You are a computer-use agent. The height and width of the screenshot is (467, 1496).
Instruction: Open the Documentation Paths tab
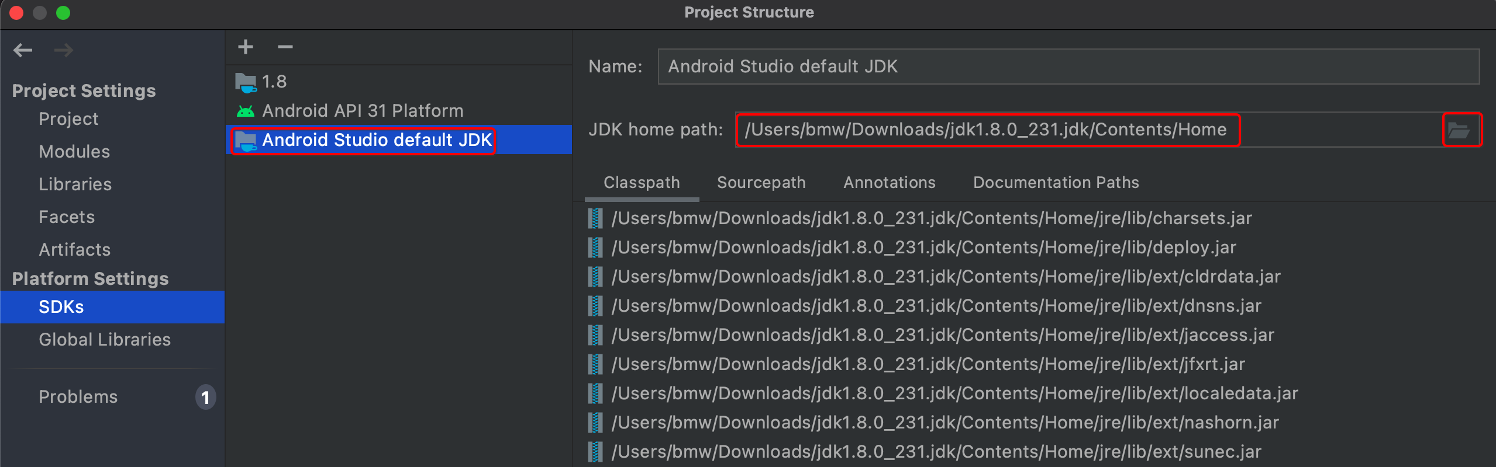point(1056,183)
